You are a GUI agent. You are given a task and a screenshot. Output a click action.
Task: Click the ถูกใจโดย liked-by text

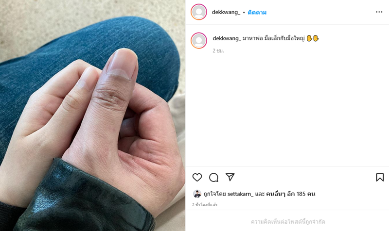214,194
